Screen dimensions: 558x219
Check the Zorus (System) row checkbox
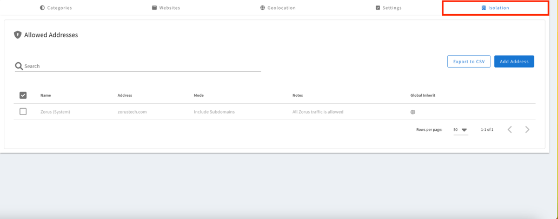[23, 111]
